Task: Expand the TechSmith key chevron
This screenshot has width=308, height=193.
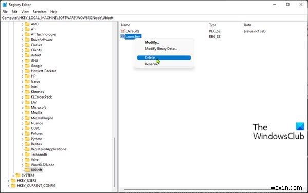Action: pyautogui.click(x=22, y=155)
